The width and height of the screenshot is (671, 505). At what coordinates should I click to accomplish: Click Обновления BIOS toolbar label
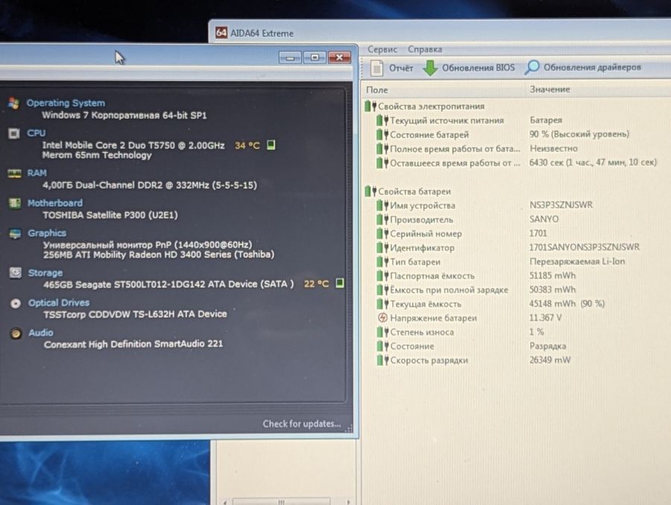[x=479, y=68]
